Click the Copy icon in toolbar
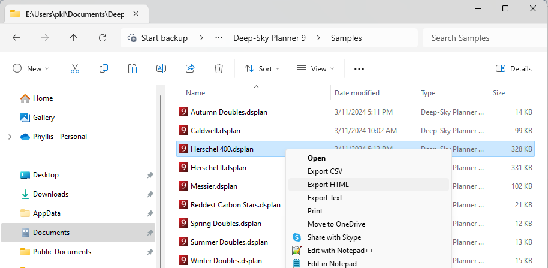Image resolution: width=548 pixels, height=268 pixels. point(104,68)
